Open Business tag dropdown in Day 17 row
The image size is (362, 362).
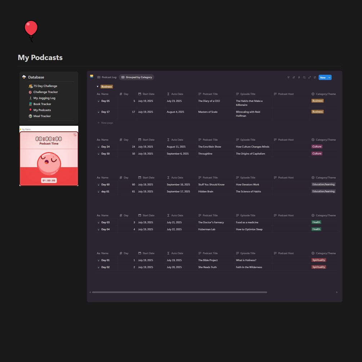click(x=317, y=112)
